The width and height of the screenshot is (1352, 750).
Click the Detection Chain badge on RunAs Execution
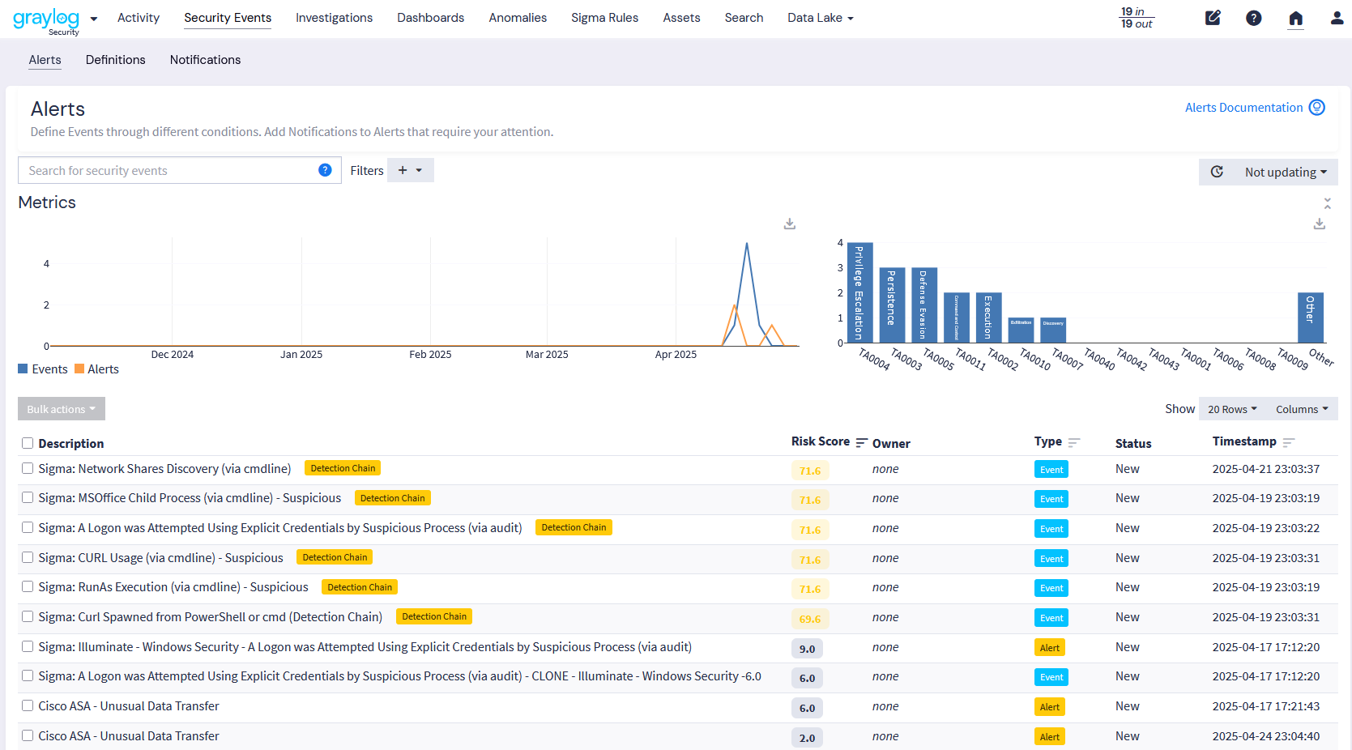(x=360, y=587)
